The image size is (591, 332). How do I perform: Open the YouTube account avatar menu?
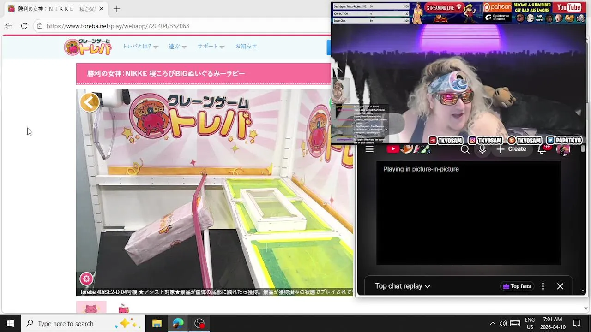coord(563,149)
